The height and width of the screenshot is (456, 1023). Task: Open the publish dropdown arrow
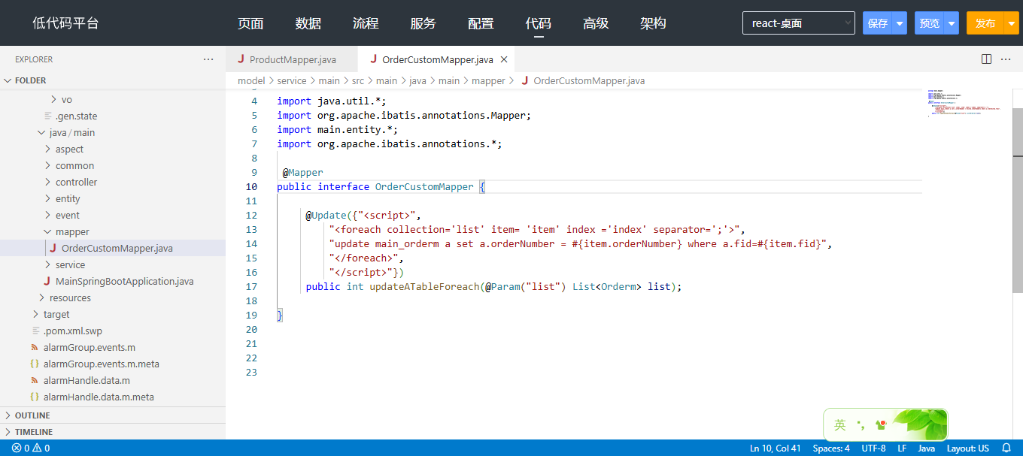tap(1012, 23)
